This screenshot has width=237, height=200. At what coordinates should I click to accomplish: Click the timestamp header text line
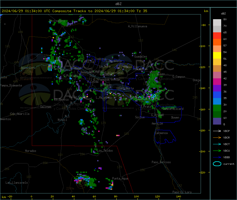(x=74, y=11)
